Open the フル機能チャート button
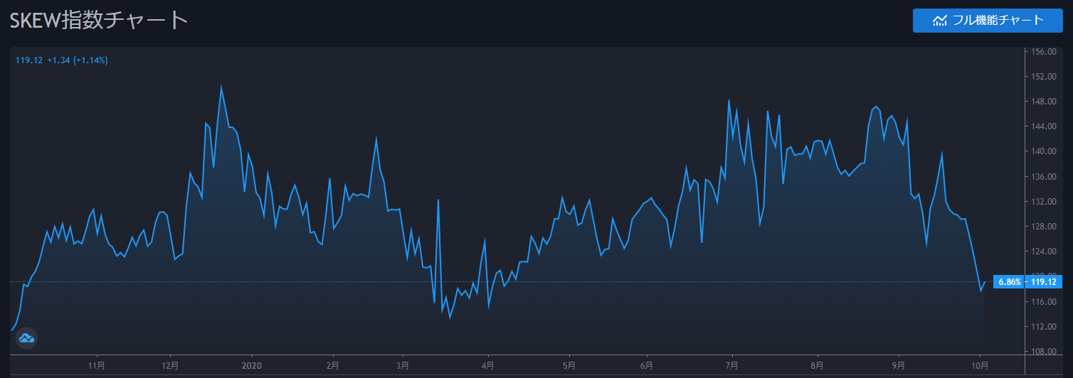Screen dimensions: 1073x378 (x=987, y=20)
